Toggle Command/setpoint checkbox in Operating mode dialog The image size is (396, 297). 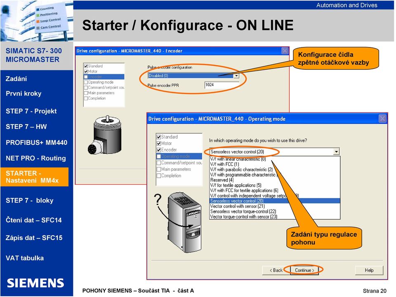pyautogui.click(x=159, y=163)
